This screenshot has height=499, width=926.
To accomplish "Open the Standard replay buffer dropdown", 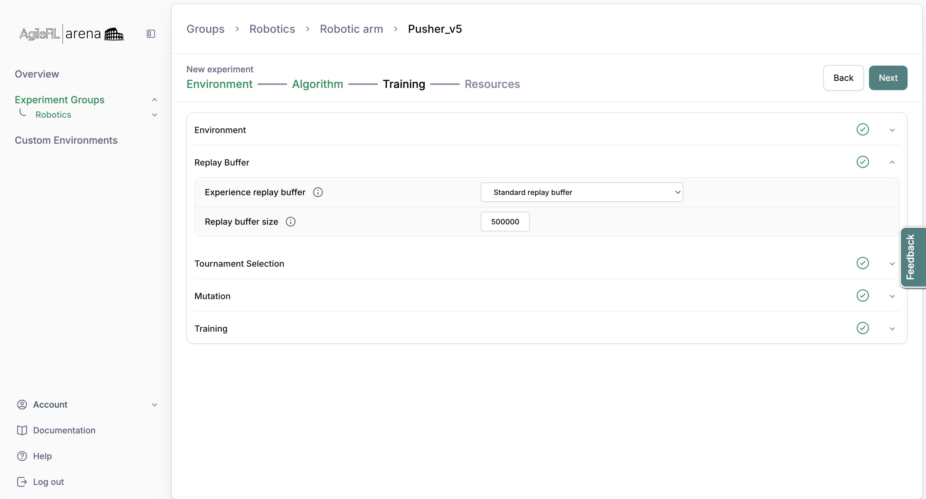I will tap(582, 192).
